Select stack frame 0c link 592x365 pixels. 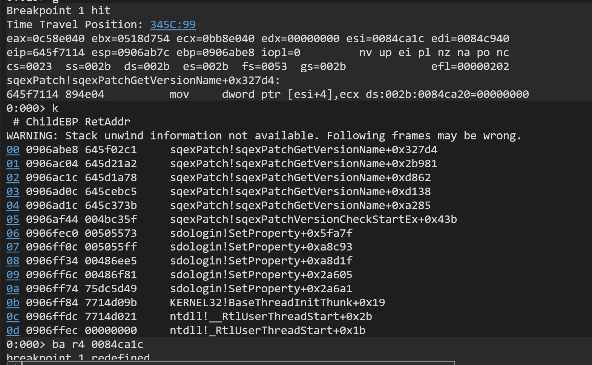13,317
